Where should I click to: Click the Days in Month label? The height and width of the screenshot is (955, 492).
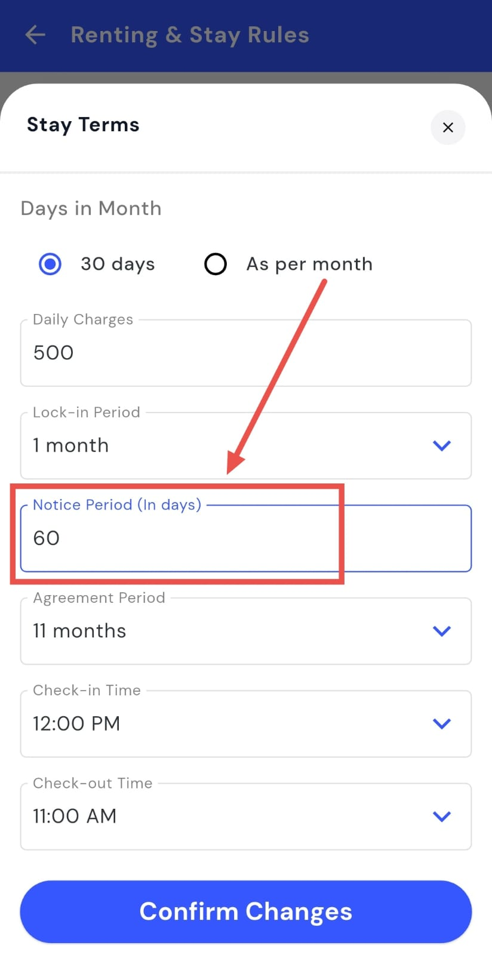click(91, 208)
